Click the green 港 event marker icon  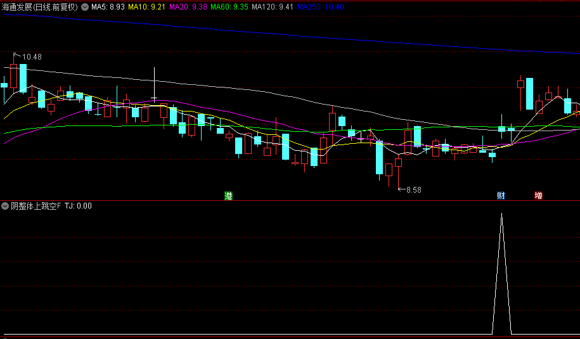coord(229,196)
